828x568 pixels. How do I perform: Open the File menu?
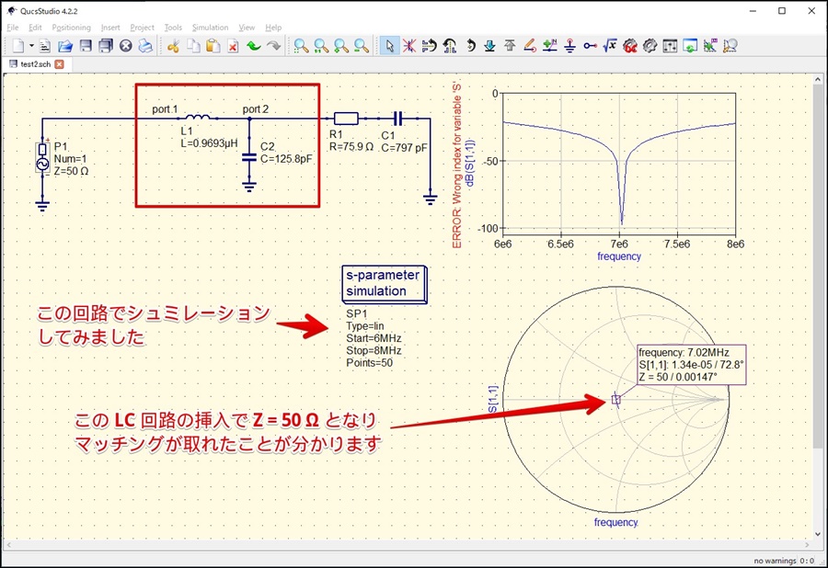tap(13, 28)
